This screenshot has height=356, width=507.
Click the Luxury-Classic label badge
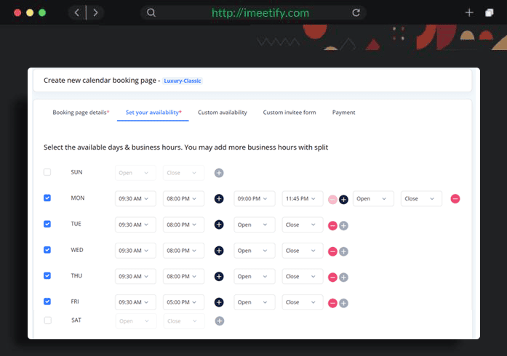183,81
